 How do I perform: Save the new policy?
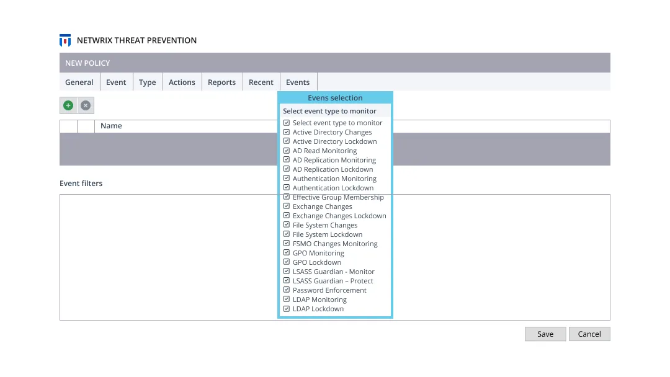pyautogui.click(x=545, y=334)
